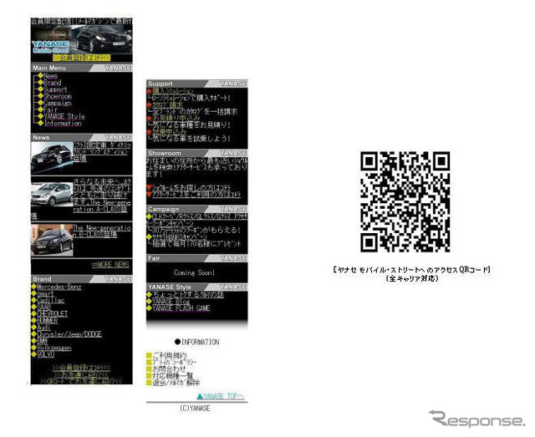Open the YANASE FLASH GAME link

[x=181, y=308]
